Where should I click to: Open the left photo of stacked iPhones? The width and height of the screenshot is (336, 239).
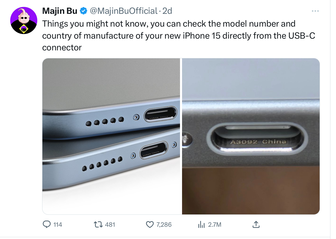tap(111, 136)
